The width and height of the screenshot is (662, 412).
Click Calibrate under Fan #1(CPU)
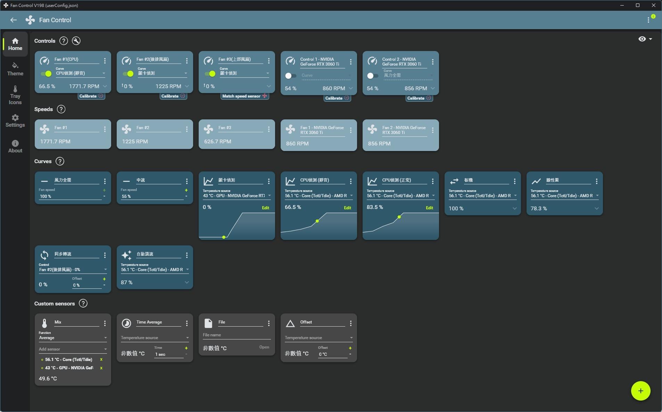pos(91,96)
